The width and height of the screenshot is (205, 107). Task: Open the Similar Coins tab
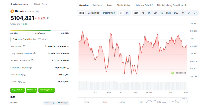123,5
